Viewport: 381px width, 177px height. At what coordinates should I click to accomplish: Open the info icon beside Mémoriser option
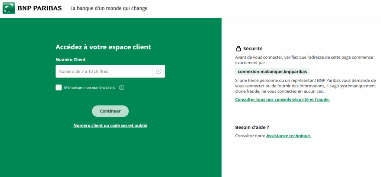(x=121, y=88)
